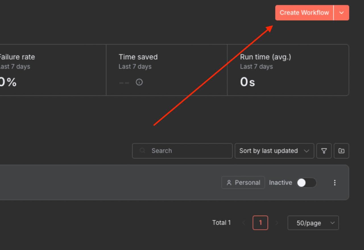Open the three-dot workflow options menu
364x250 pixels.
click(335, 183)
